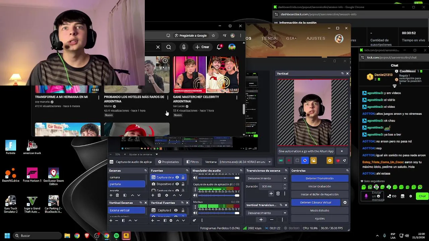Toggle lock on first Captura de a source
The width and height of the screenshot is (429, 241).
click(x=183, y=177)
